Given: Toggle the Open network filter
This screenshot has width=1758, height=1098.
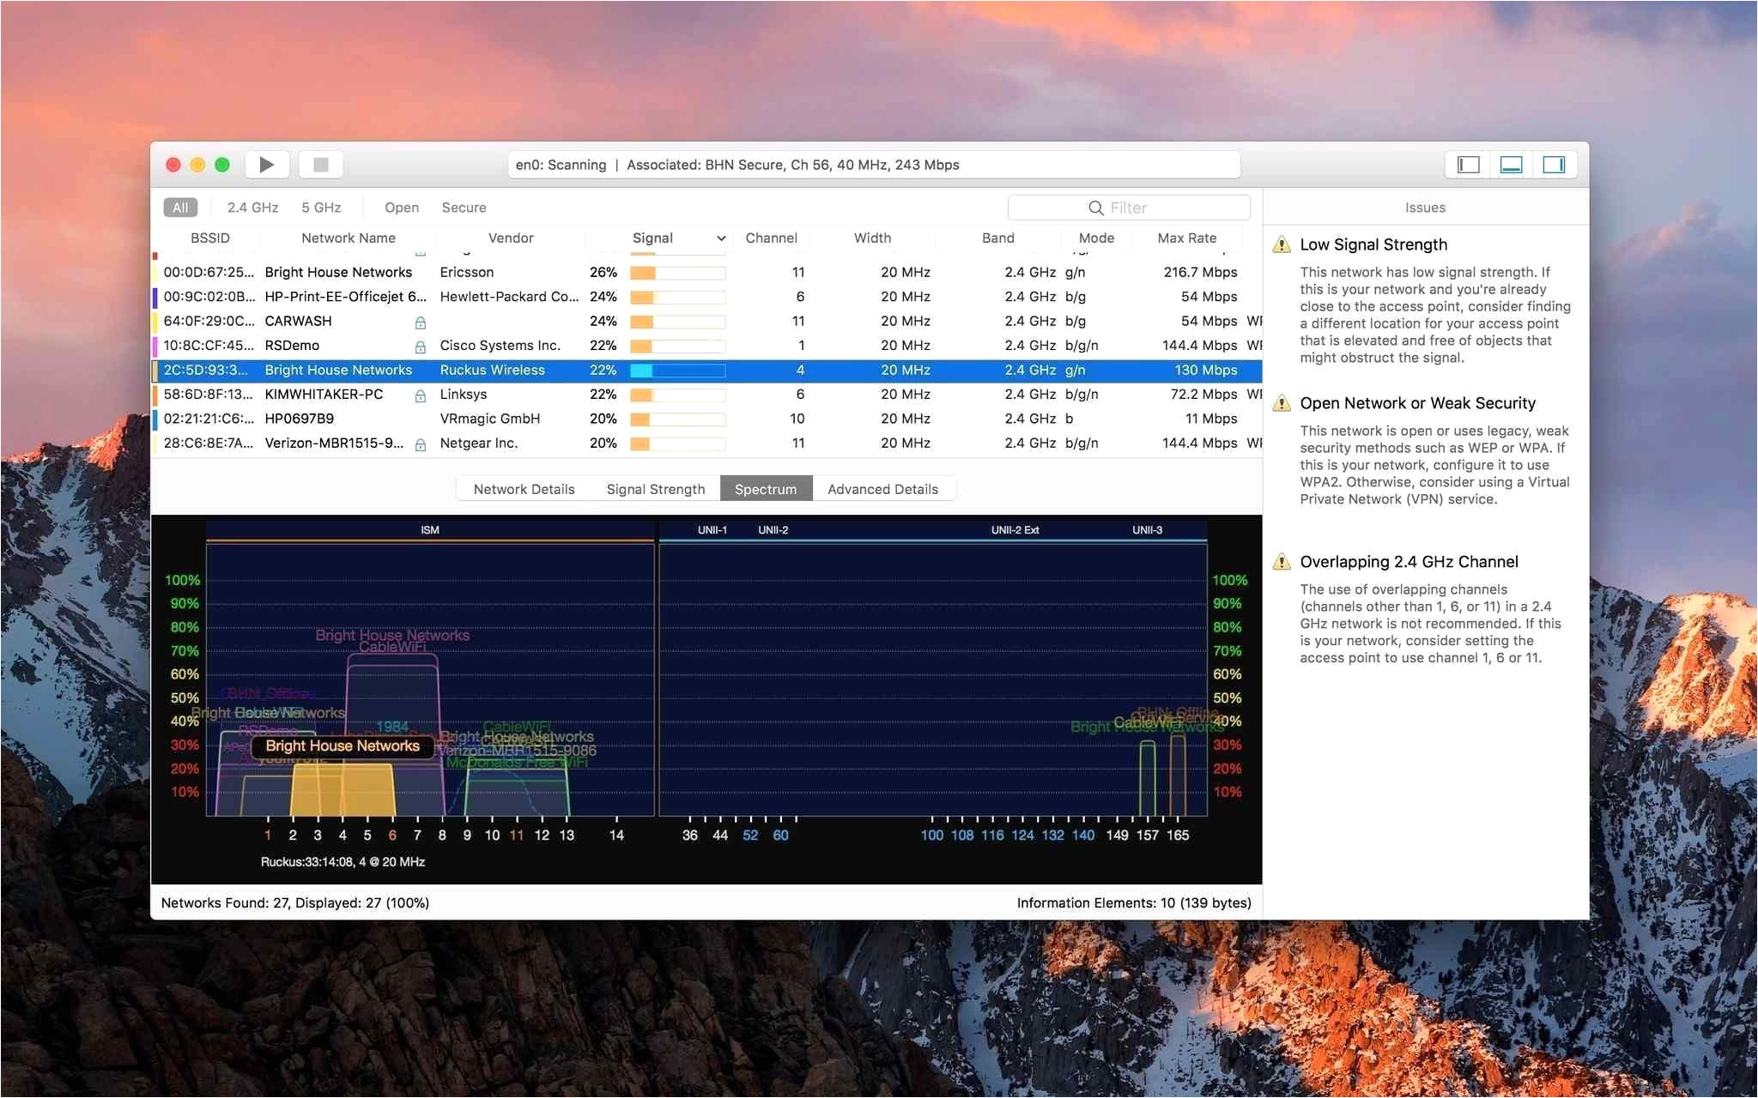Looking at the screenshot, I should pyautogui.click(x=401, y=208).
